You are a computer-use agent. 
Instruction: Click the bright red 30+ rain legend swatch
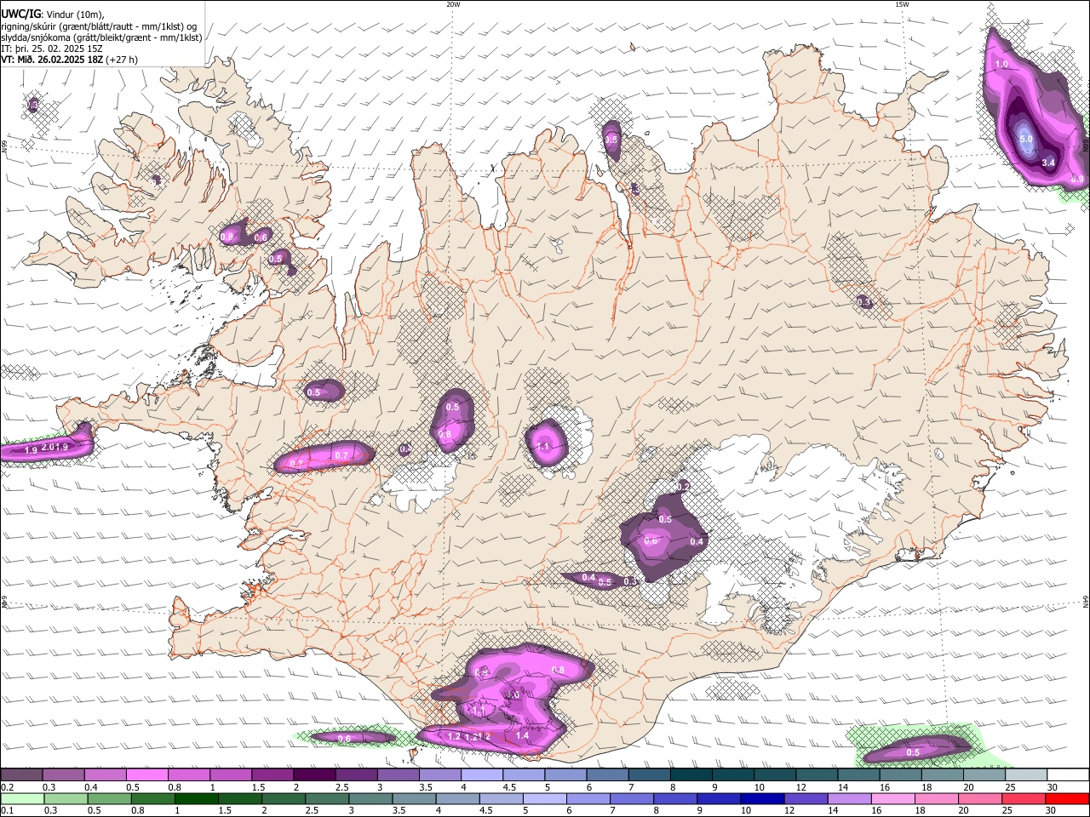click(x=1067, y=799)
